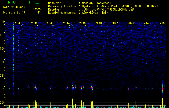Click the meteor count 41
Image resolution: width=169 pixels, height=108 pixels.
point(39,12)
